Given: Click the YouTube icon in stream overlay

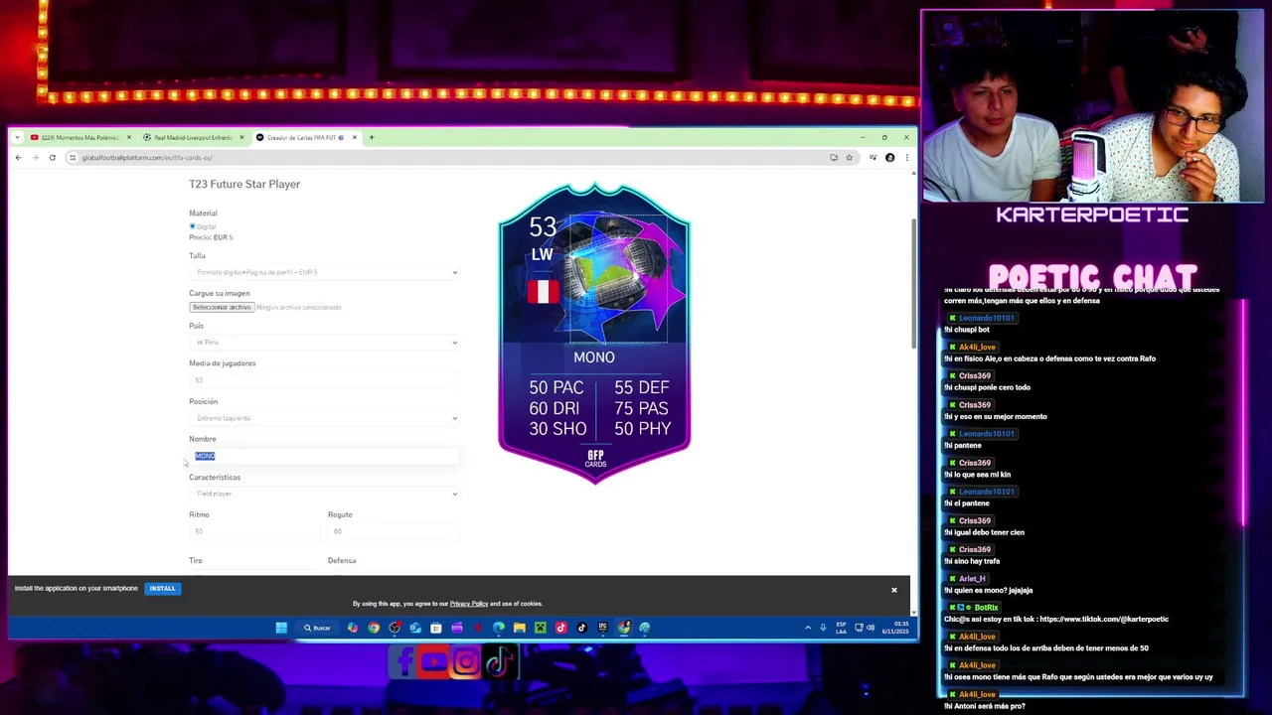Looking at the screenshot, I should click(434, 662).
